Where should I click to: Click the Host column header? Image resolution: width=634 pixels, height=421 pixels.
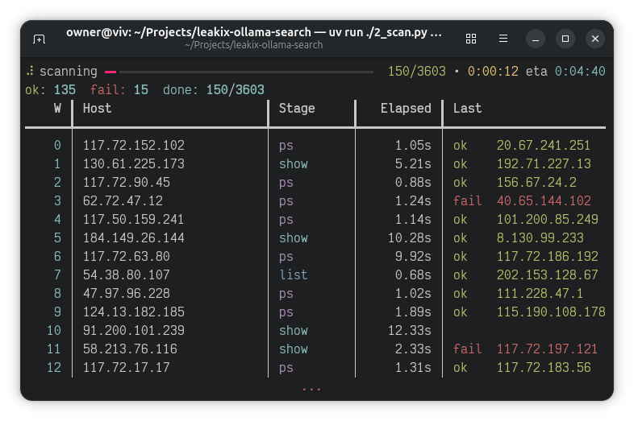pos(97,108)
